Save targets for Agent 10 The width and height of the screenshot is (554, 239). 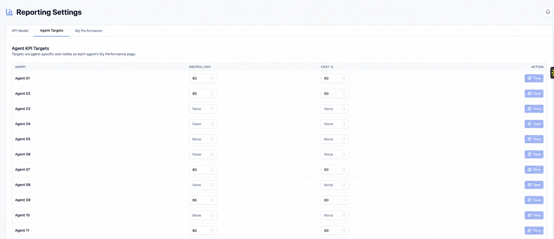[x=534, y=215]
